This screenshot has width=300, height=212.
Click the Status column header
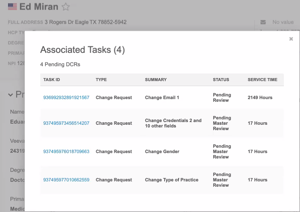click(x=221, y=80)
